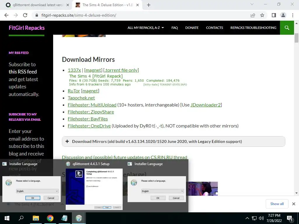Screen dimensions: 299x224
Task: Click the Show all downloads button
Action: click(277, 204)
